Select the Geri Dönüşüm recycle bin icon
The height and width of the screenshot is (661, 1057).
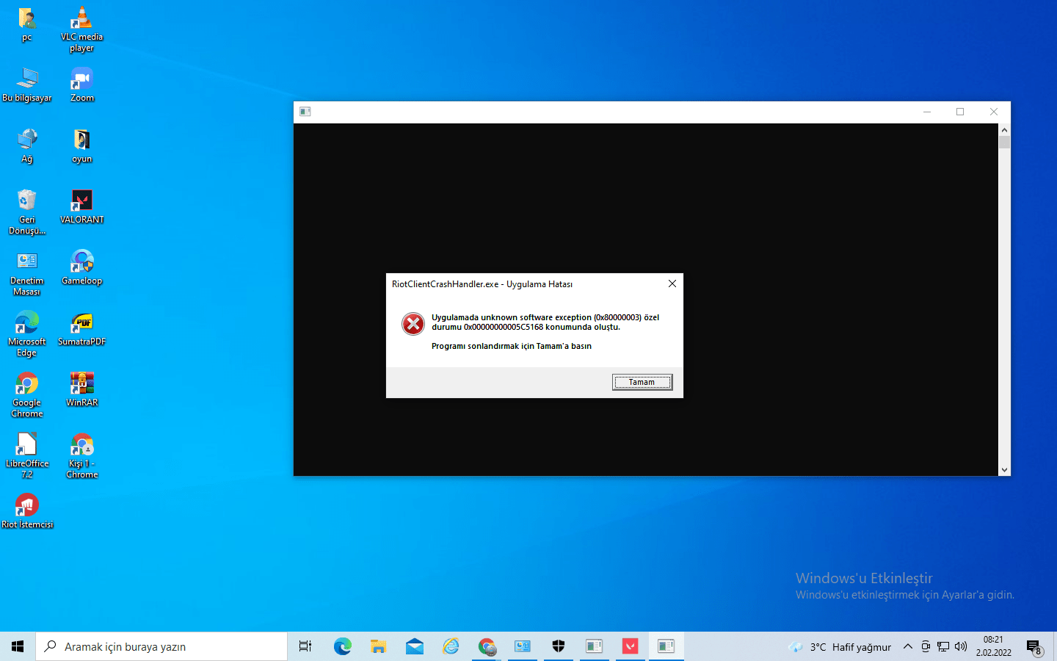point(27,212)
